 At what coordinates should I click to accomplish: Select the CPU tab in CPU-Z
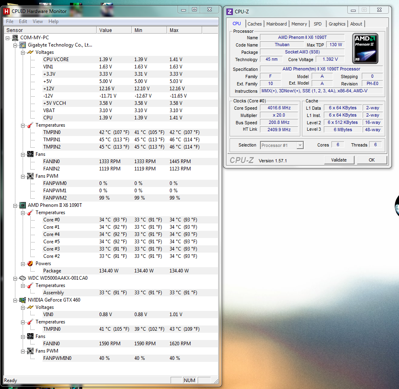pyautogui.click(x=236, y=23)
